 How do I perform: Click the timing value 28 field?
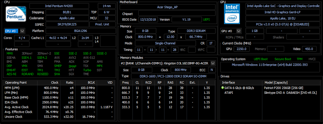175,50
